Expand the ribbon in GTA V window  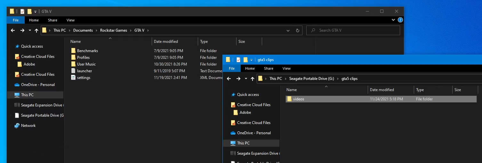coord(393,20)
